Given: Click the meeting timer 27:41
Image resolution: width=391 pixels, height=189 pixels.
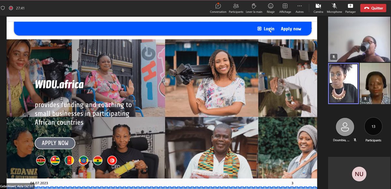Looking at the screenshot, I should click(20, 8).
